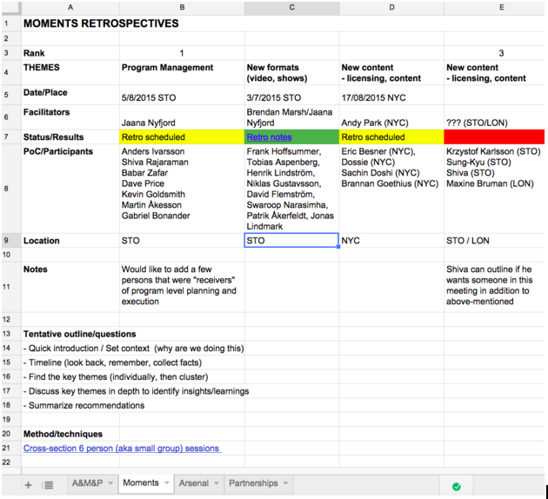Add a new sheet with plus icon
548x499 pixels.
[x=29, y=485]
